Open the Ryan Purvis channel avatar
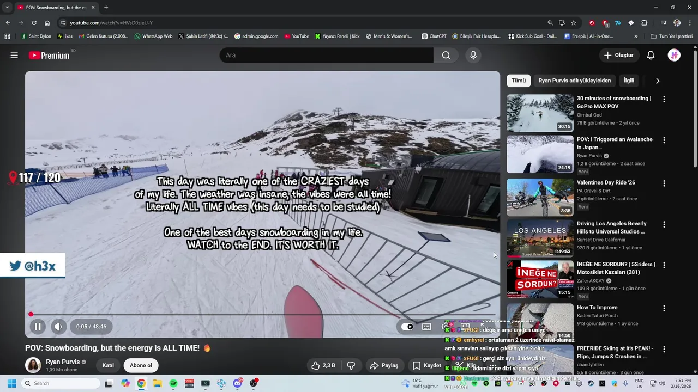 [33, 365]
